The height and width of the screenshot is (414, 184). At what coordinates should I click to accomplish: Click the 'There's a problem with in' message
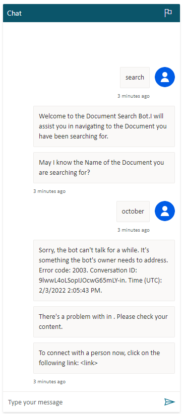(104, 322)
